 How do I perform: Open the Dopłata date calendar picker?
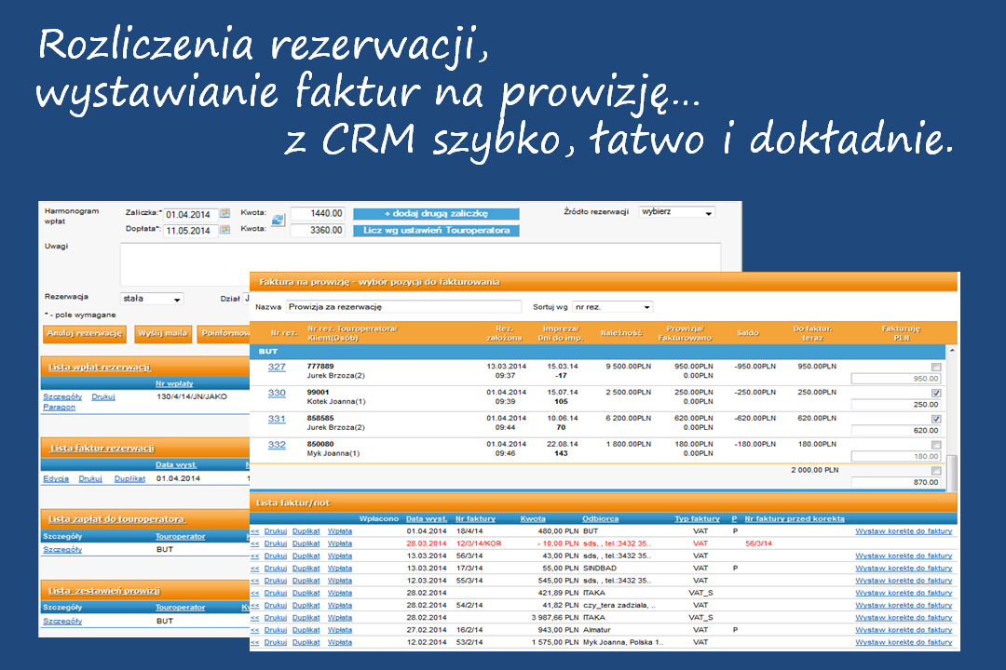pyautogui.click(x=224, y=230)
